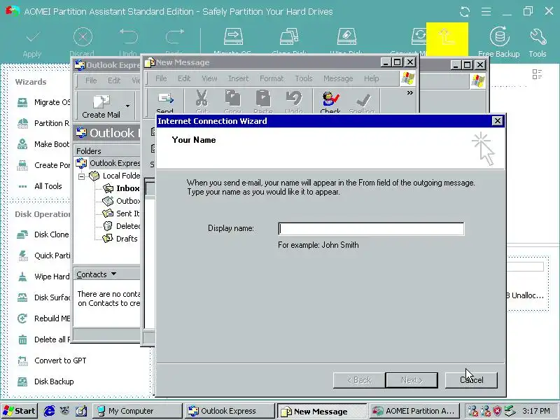Switch to Outlook Express taskbar button

230,411
